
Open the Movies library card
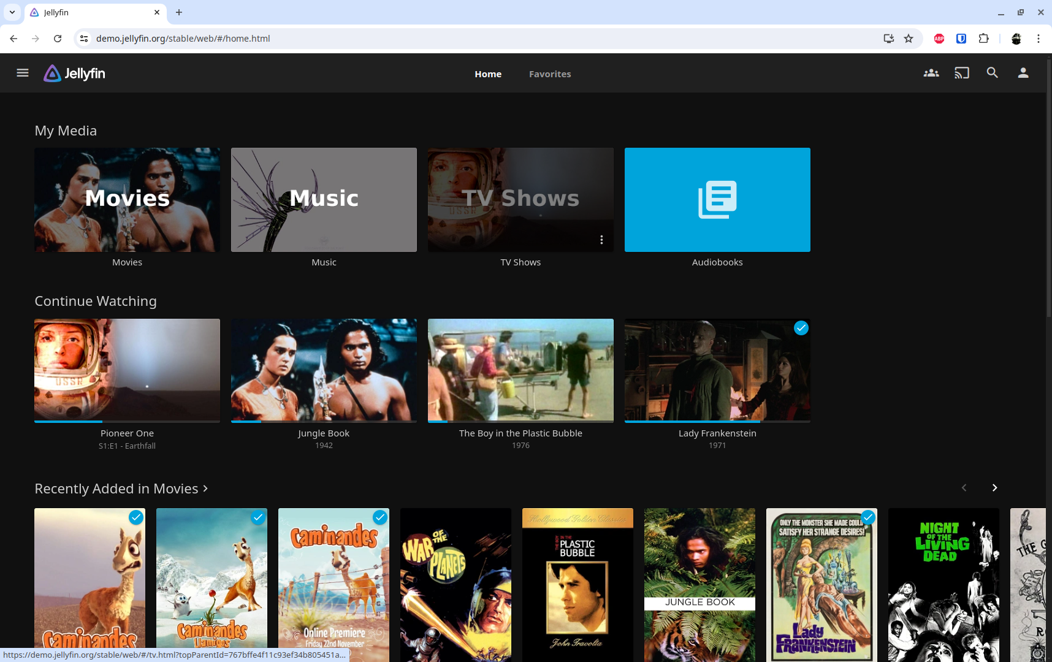127,200
